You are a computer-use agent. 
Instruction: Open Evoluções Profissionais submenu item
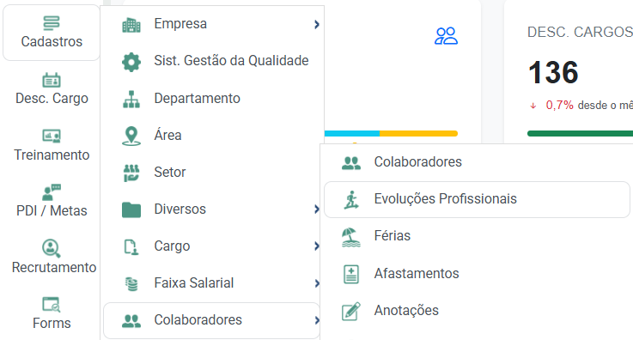[x=477, y=199]
